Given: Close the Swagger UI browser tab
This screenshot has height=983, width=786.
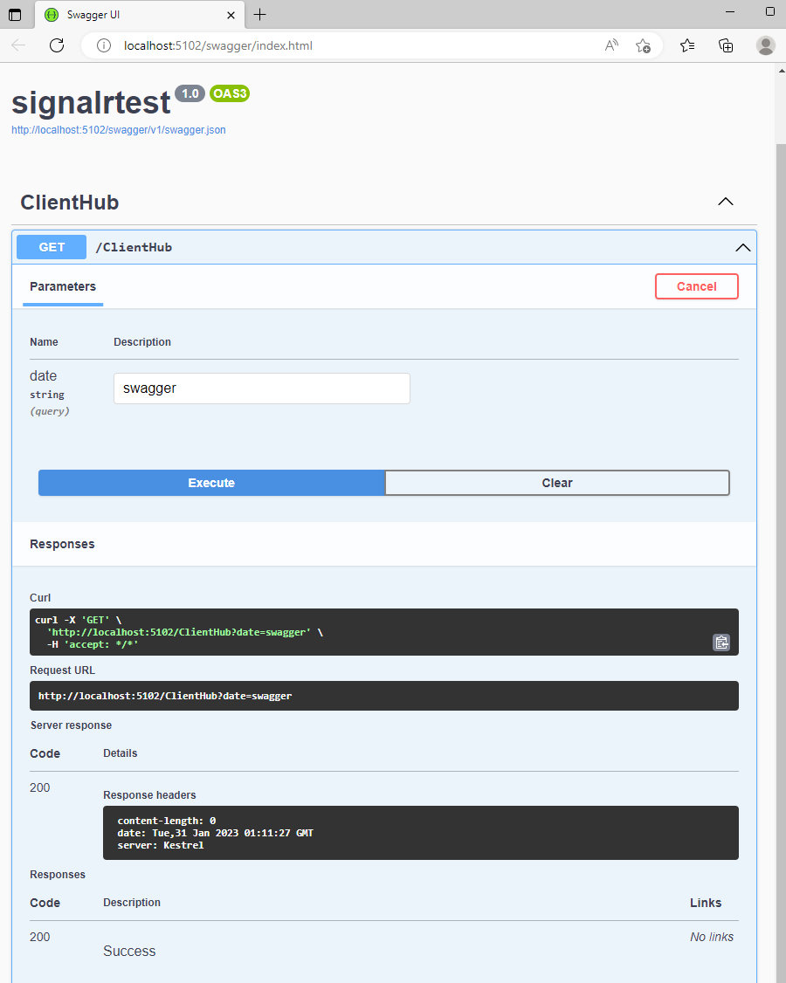Looking at the screenshot, I should click(x=231, y=15).
